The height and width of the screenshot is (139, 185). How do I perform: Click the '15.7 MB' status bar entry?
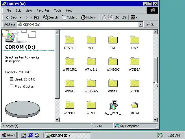98,126
